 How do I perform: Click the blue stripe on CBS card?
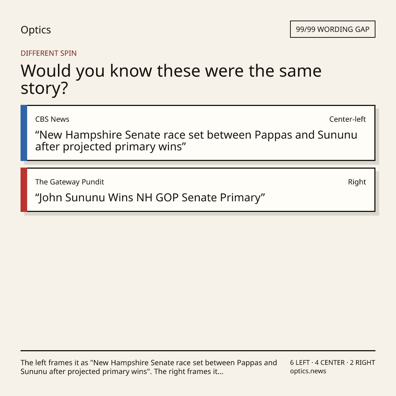[x=24, y=133]
